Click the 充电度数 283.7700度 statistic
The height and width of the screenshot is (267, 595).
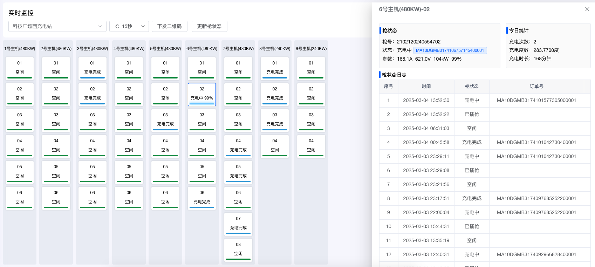pos(534,50)
